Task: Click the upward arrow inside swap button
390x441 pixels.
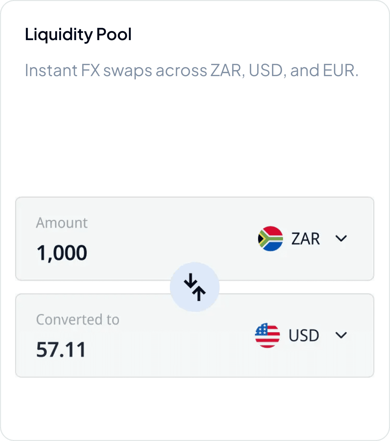Action: [199, 293]
